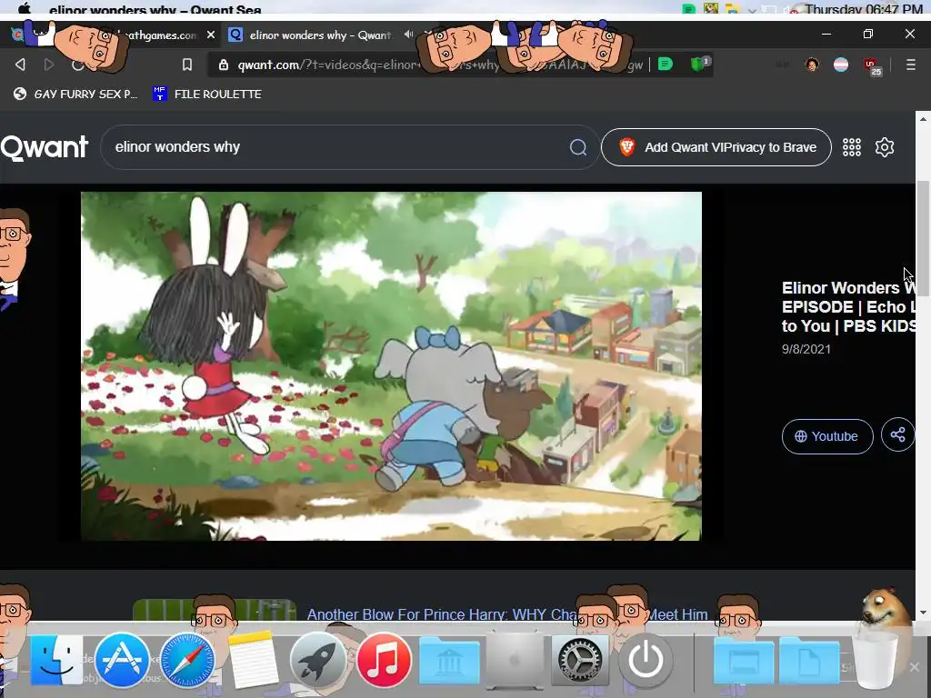This screenshot has height=698, width=931.
Task: Open Qwant settings gear
Action: tap(885, 147)
